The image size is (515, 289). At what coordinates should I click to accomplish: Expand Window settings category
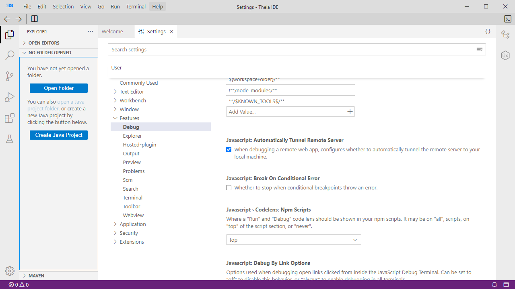point(115,109)
